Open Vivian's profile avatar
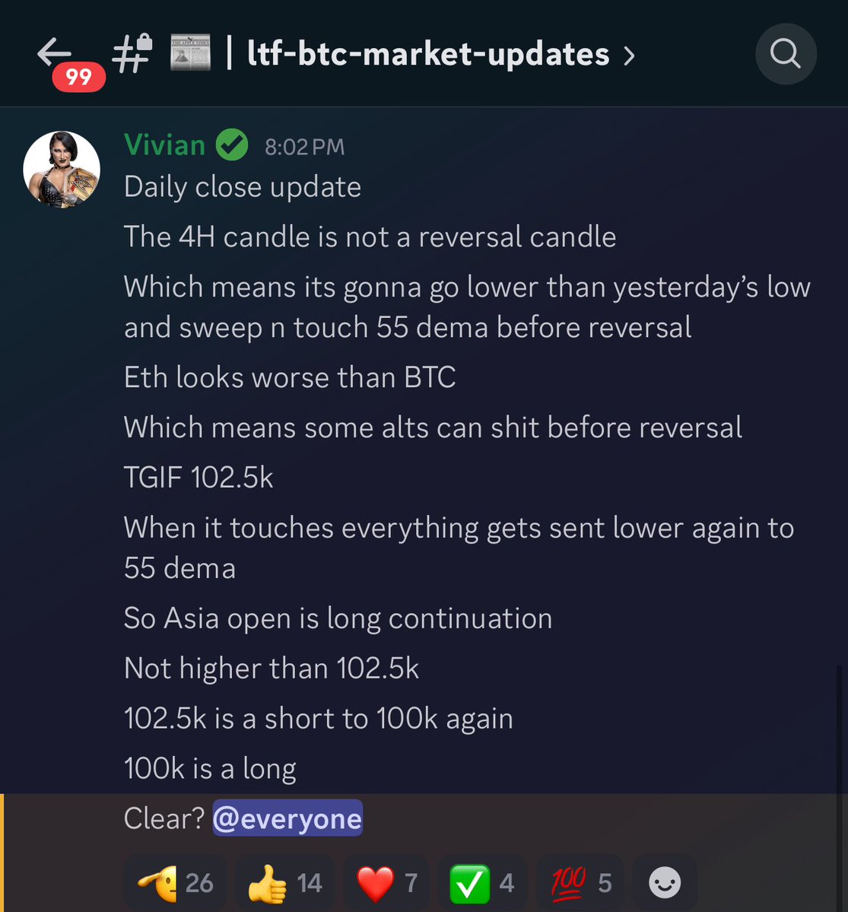 point(62,170)
